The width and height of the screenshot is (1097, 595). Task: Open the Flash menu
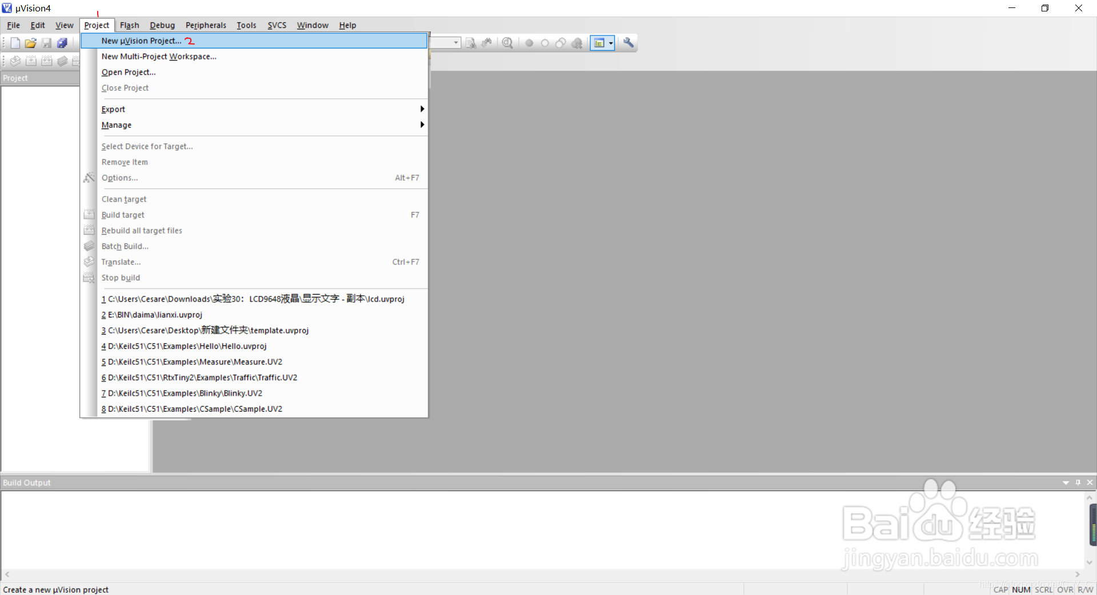coord(130,25)
